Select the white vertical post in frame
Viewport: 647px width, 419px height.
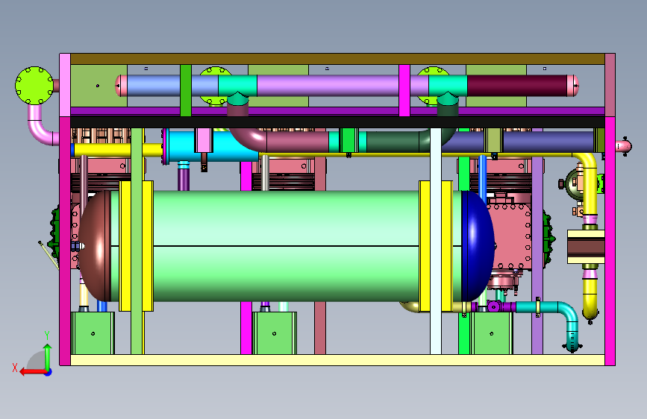tap(436, 241)
